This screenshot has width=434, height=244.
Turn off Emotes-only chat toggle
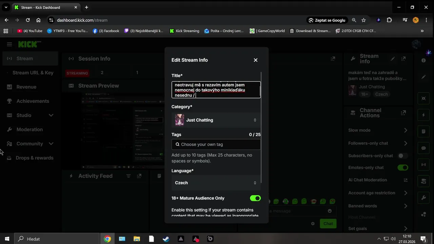tap(403, 167)
